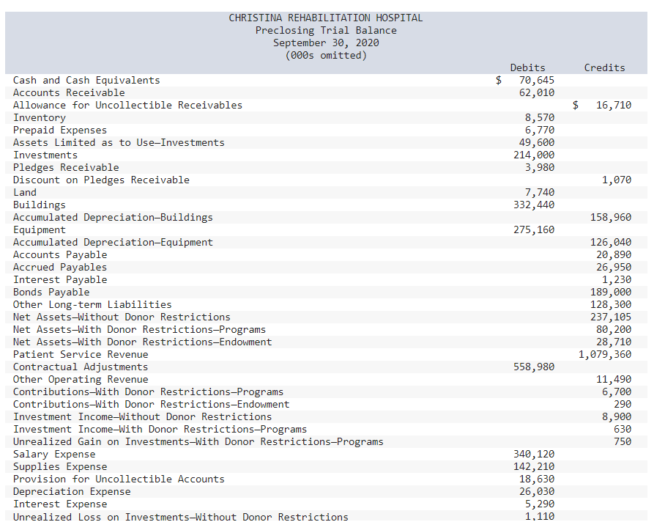Click the debit value 275,160
The height and width of the screenshot is (522, 665).
click(x=534, y=230)
